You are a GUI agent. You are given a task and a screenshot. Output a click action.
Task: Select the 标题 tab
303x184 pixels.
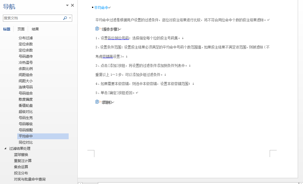point(7,29)
